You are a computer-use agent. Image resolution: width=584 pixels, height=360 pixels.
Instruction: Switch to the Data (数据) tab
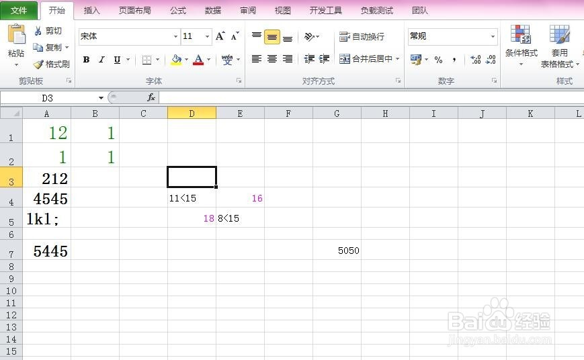(x=212, y=11)
